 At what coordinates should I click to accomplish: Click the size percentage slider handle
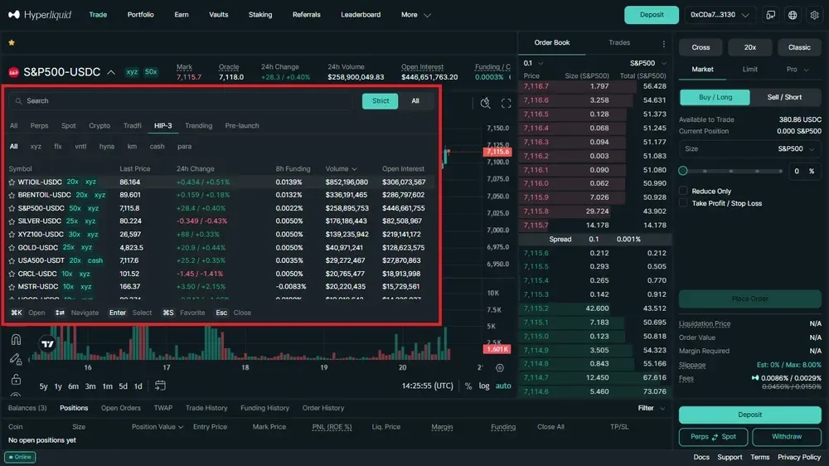click(683, 171)
